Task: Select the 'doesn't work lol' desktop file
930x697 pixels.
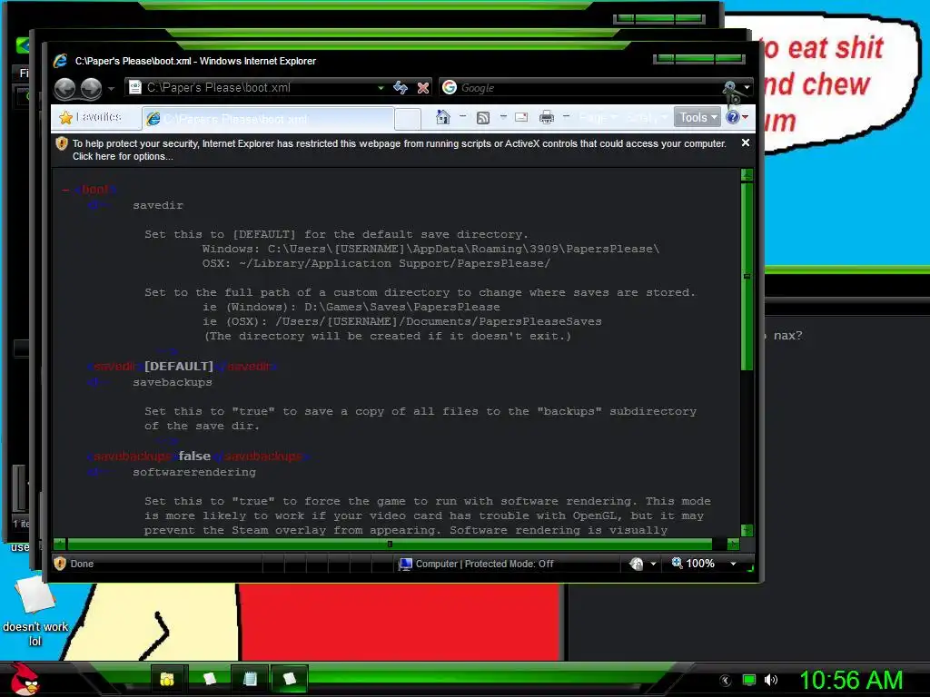Action: click(x=35, y=613)
